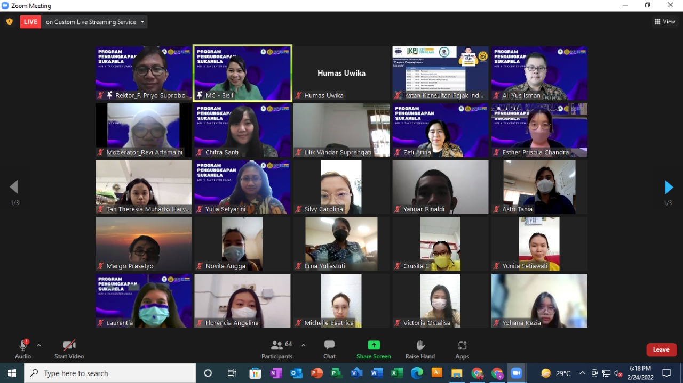Toggle system volume mute in tray

[618, 373]
